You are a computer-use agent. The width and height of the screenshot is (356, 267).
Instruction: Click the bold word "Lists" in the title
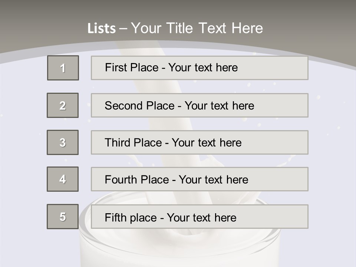[x=102, y=29]
